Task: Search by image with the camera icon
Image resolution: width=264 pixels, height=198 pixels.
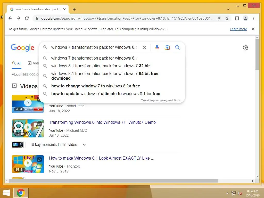Action: tap(167, 47)
